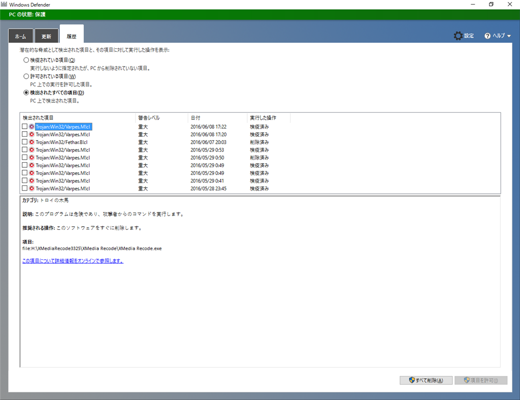
Task: Click the date 2016/05/28 23:45
Action: click(208, 189)
